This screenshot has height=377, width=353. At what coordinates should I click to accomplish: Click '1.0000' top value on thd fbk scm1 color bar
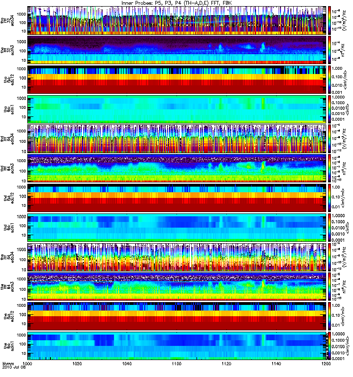[x=338, y=216]
